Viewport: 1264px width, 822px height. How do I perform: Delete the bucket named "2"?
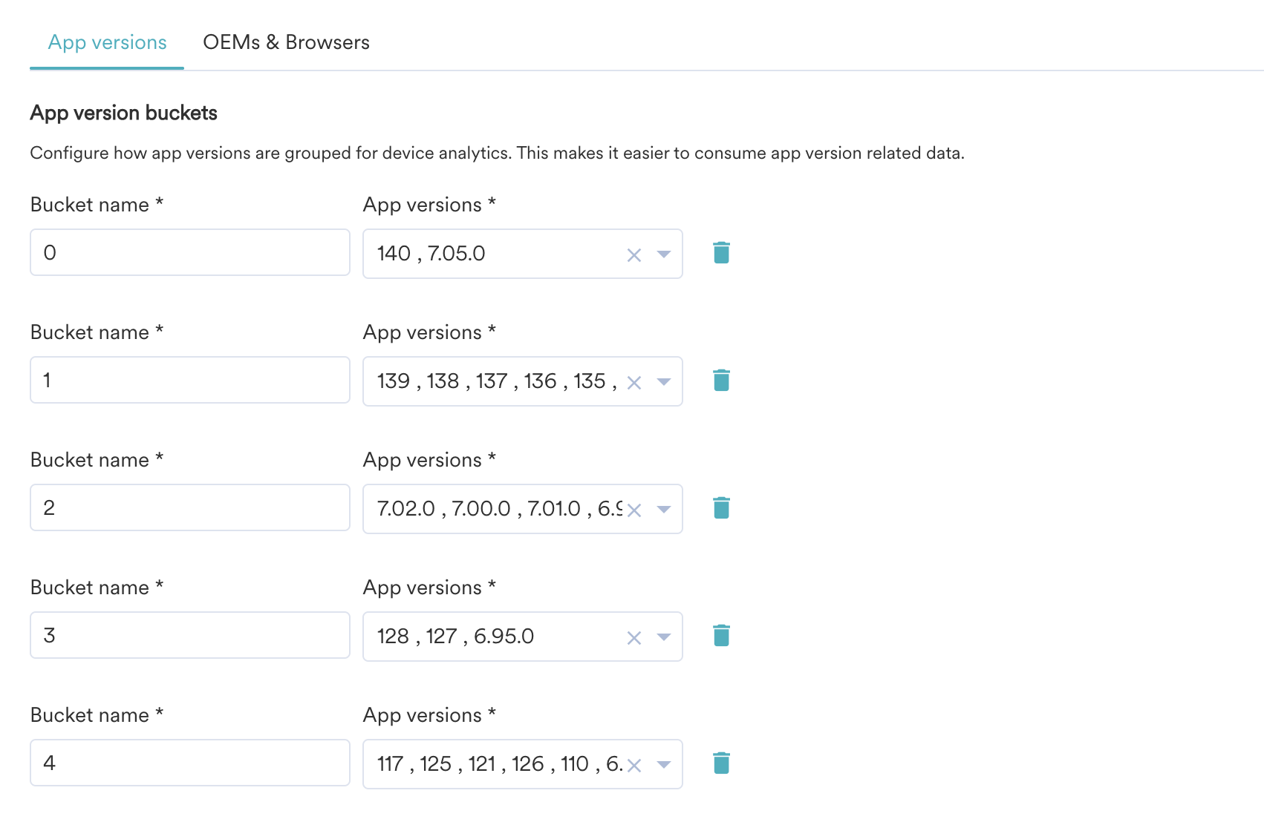[x=721, y=507]
